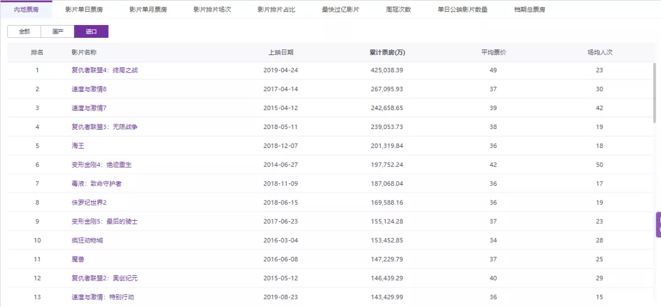Click release date 2014-06-27
The height and width of the screenshot is (307, 661).
(281, 165)
